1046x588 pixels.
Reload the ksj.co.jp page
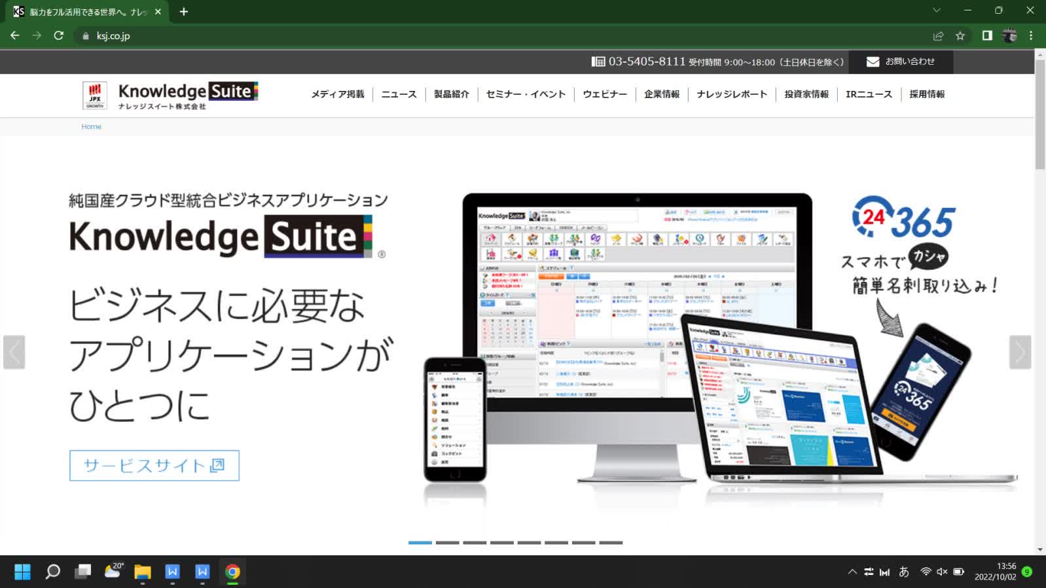pyautogui.click(x=59, y=36)
